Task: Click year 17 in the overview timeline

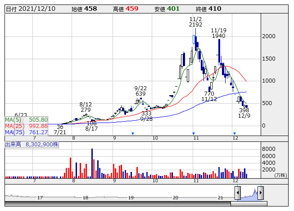Action: (x=40, y=198)
